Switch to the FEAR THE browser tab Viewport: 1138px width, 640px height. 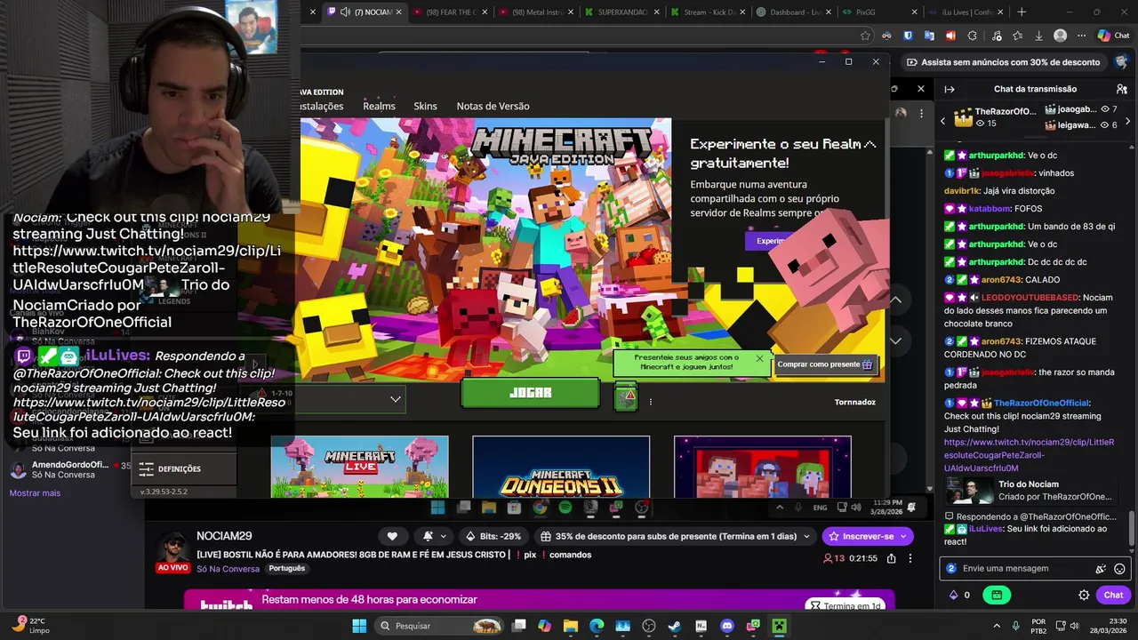(x=450, y=12)
